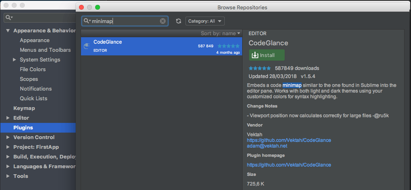Click inside the minimap search field
Image resolution: width=411 pixels, height=190 pixels.
pyautogui.click(x=126, y=21)
